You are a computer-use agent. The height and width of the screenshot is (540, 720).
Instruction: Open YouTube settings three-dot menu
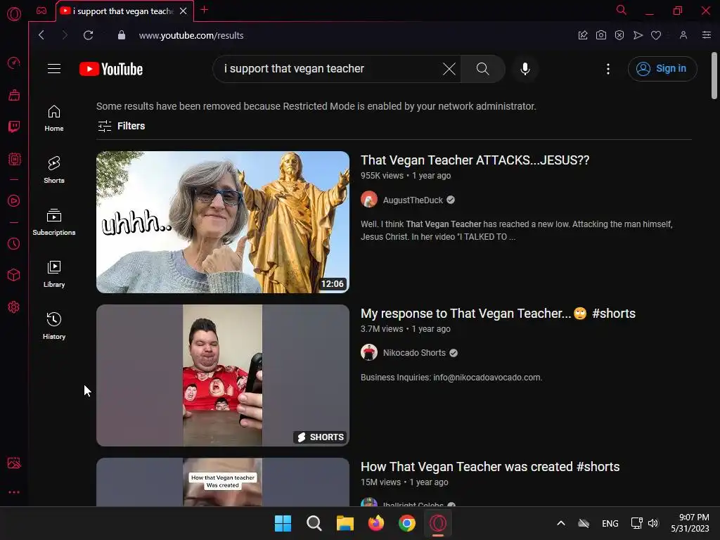pos(608,69)
